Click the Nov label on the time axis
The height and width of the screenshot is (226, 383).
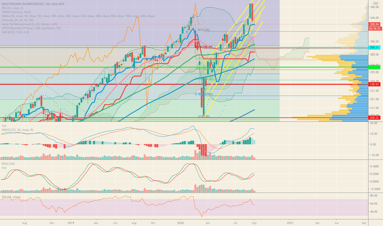pyautogui.click(x=51, y=223)
